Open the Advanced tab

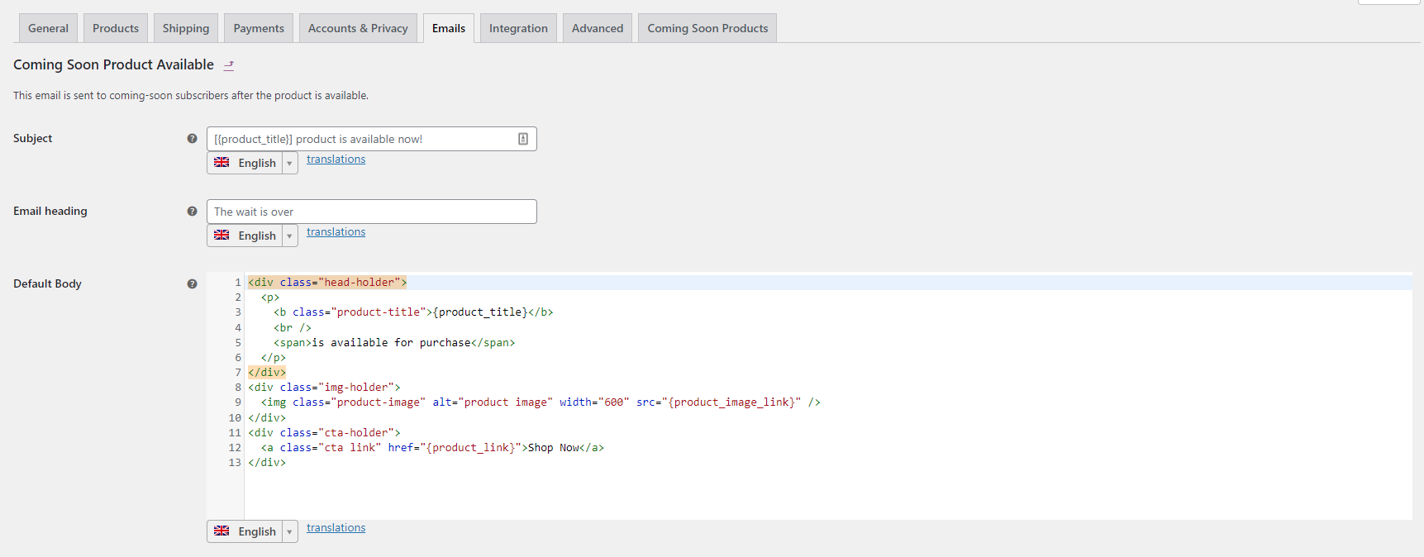point(598,28)
